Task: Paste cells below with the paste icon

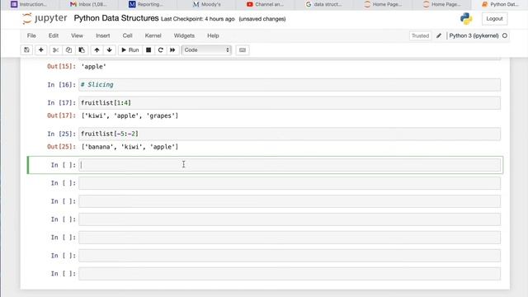Action: pos(82,49)
